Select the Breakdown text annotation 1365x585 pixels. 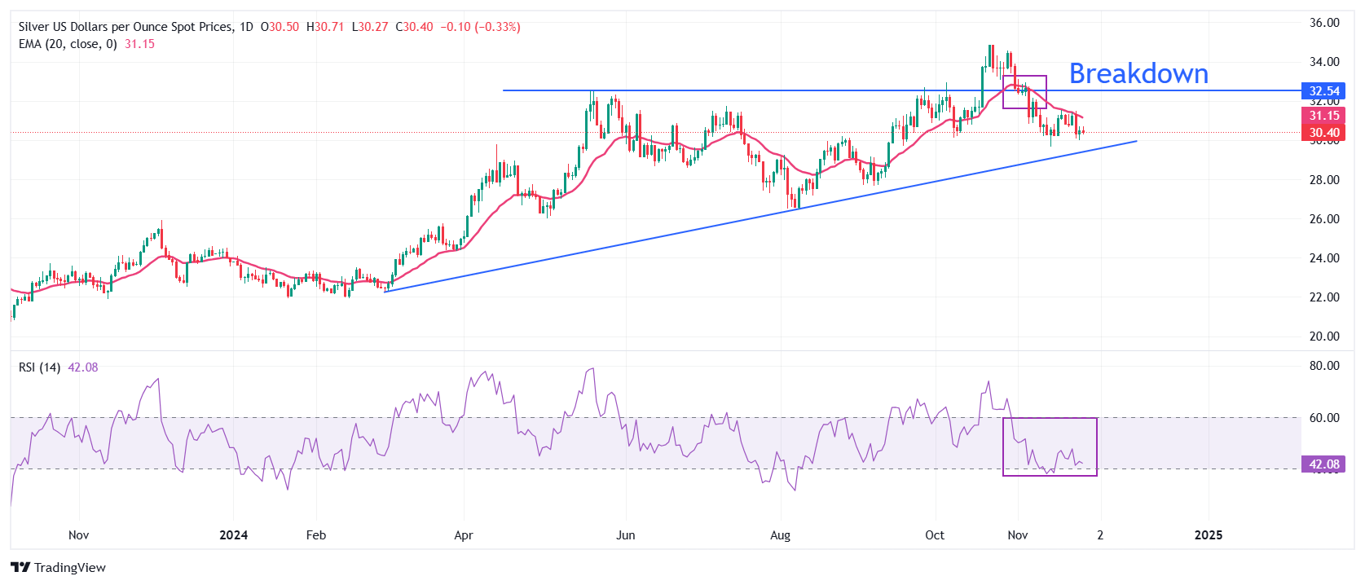click(1138, 74)
